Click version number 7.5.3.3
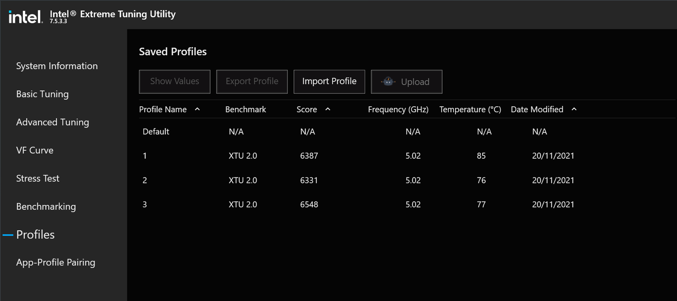 point(58,21)
